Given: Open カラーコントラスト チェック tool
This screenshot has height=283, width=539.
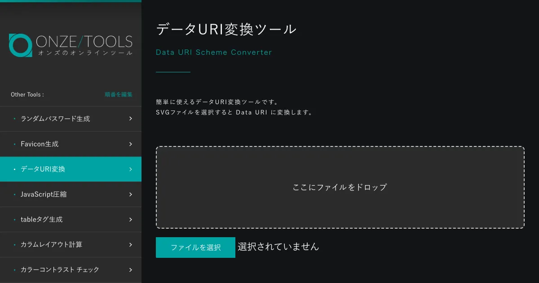Looking at the screenshot, I should pos(60,270).
